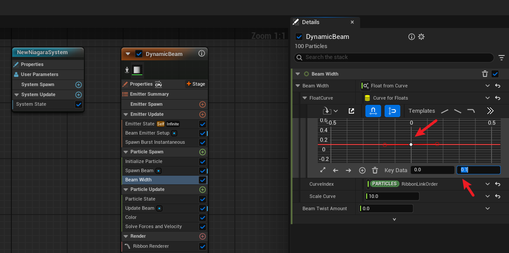Screen dimensions: 509x253
Task: Expand the curve editor to full size
Action: point(323,170)
